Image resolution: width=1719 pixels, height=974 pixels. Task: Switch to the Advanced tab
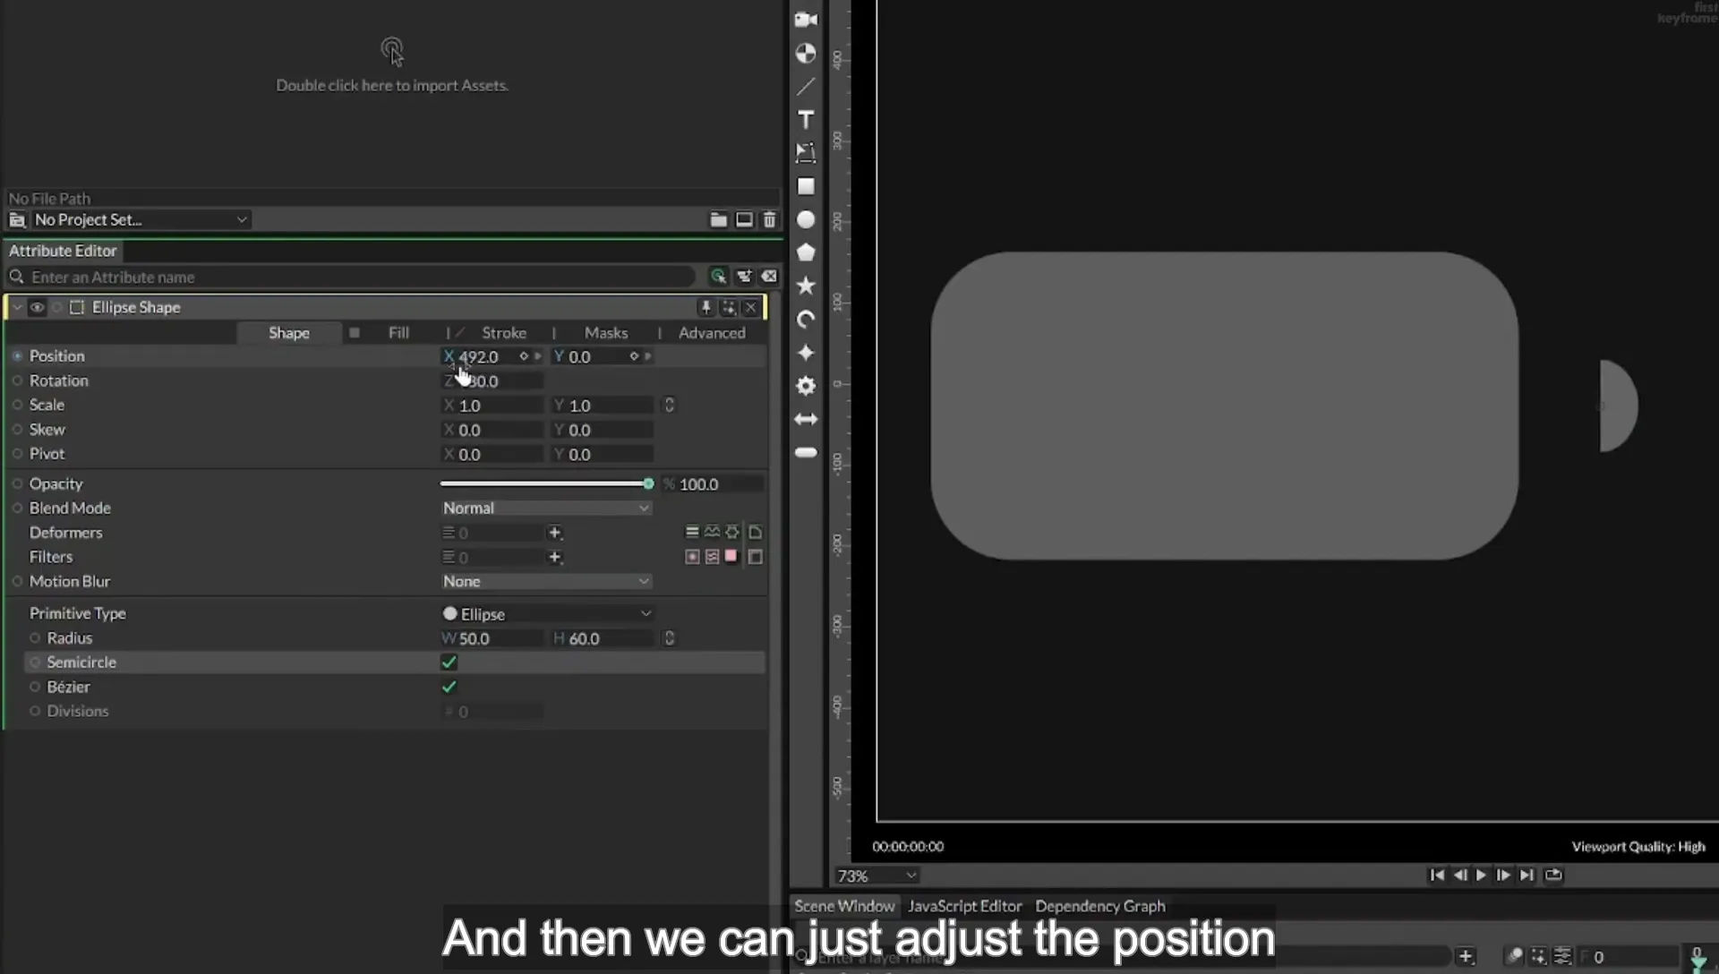point(712,333)
